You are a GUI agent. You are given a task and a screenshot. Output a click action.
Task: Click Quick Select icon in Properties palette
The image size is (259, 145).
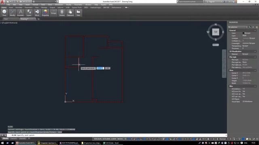[257, 27]
